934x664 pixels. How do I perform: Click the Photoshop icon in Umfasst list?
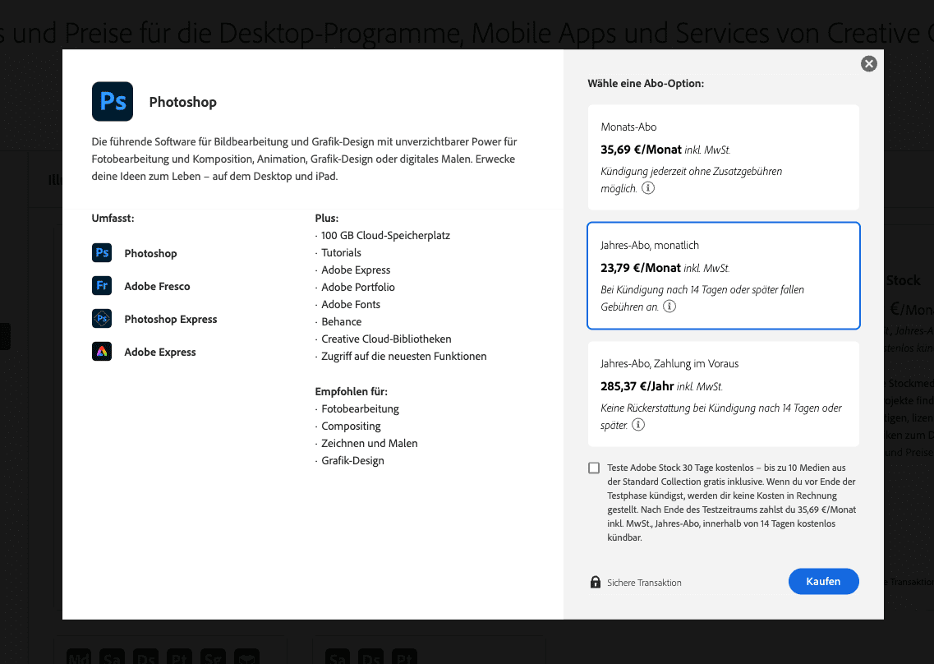102,253
